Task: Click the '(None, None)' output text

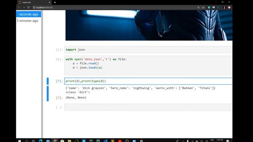Action: pos(76,97)
